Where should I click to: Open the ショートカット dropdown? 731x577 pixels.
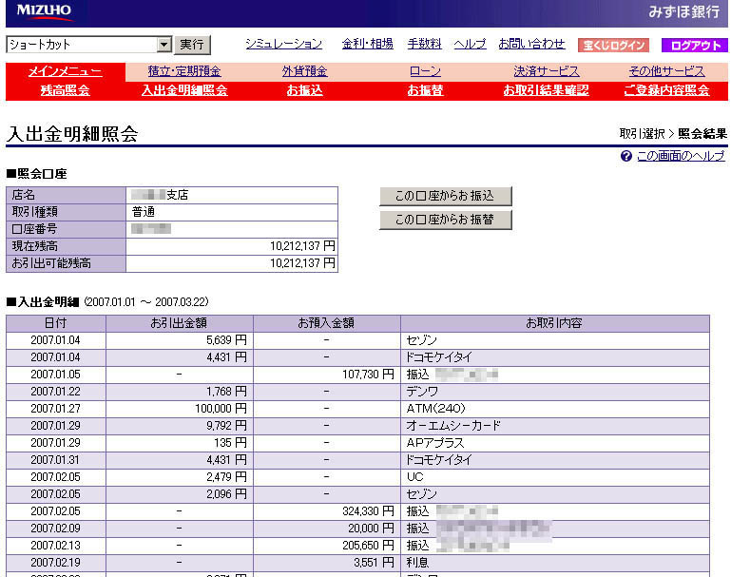[89, 45]
